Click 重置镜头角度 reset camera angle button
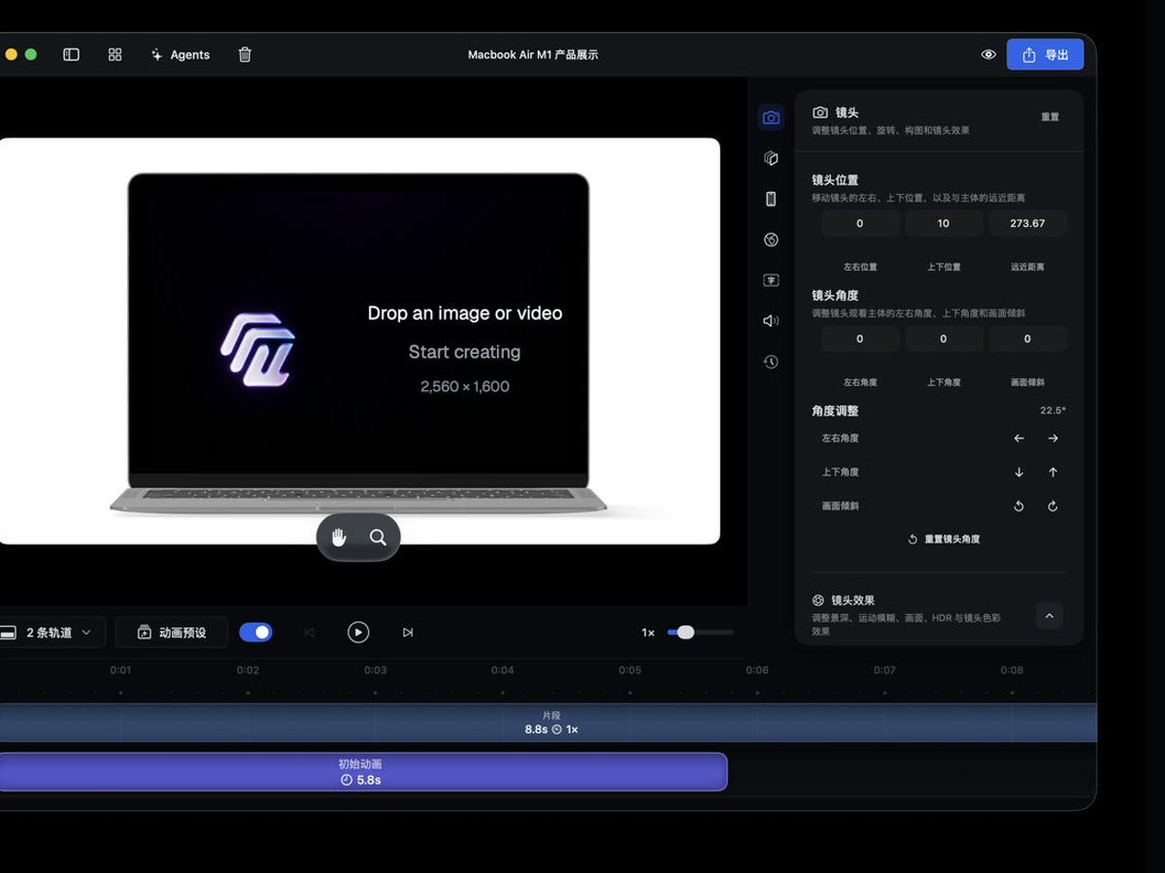The height and width of the screenshot is (873, 1165). (944, 539)
